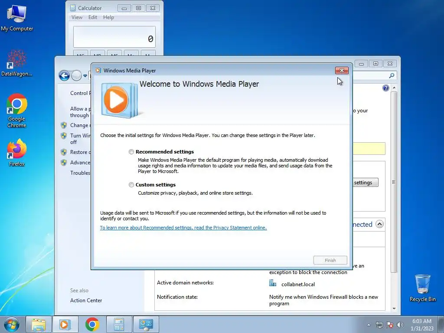Open Action Center flag tray icon

(x=390, y=325)
